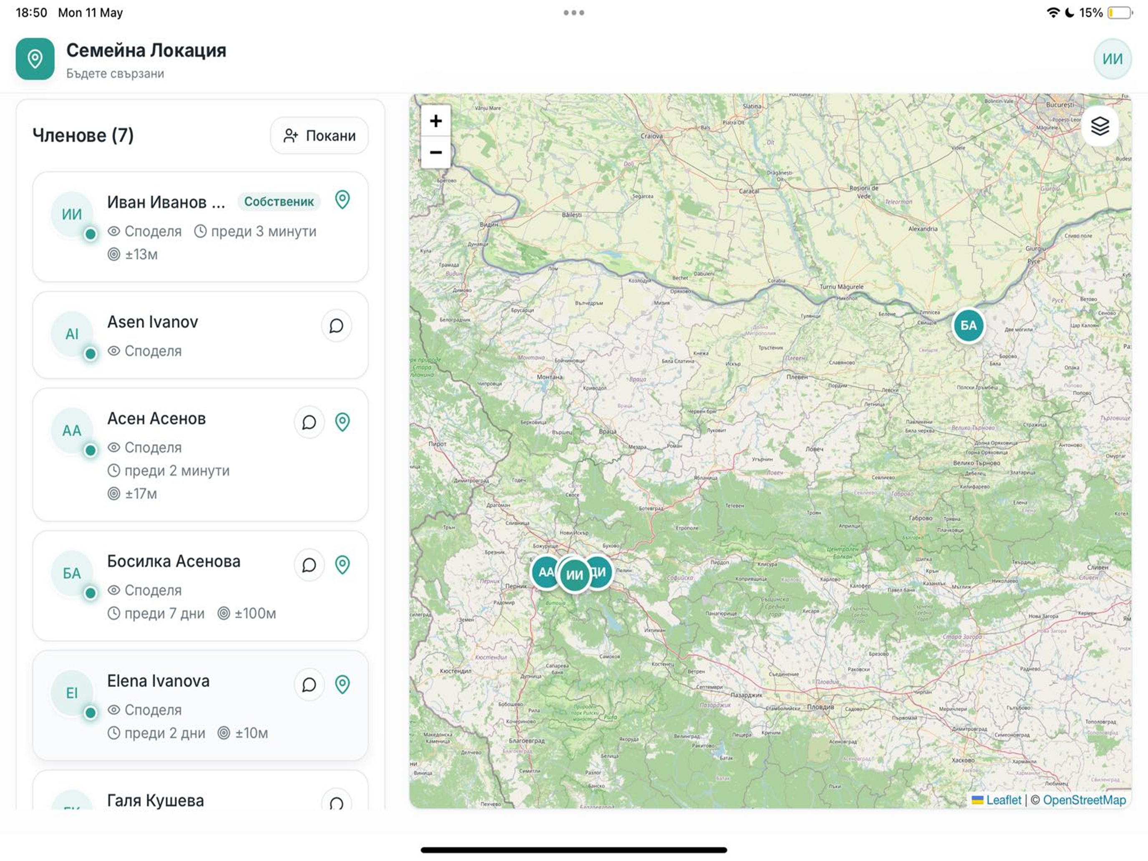Viewport: 1148px width, 861px height.
Task: Locate Elena Ivanova on the map
Action: 342,685
